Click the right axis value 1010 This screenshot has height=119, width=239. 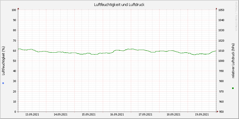coord(221,51)
